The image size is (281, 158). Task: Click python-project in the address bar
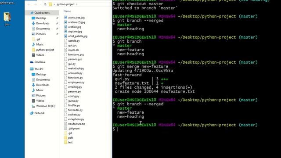click(x=65, y=4)
